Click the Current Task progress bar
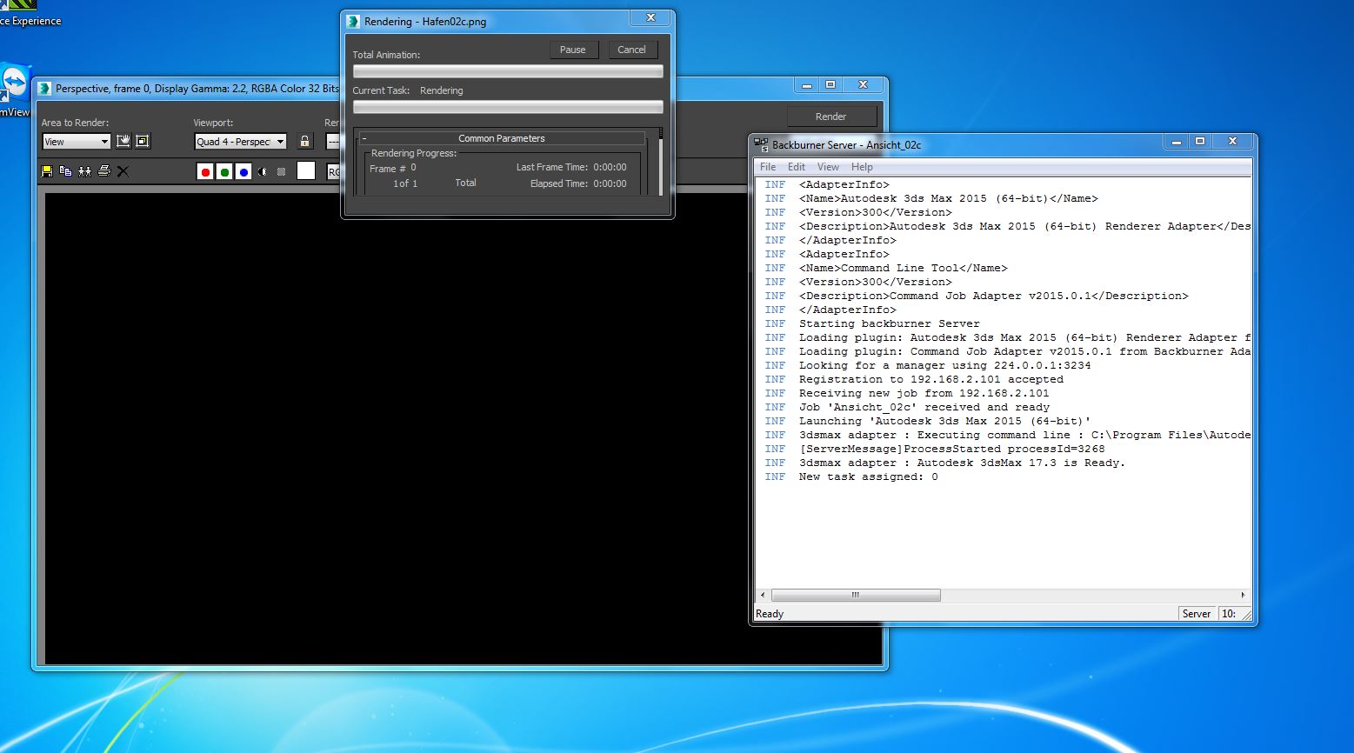 point(508,107)
